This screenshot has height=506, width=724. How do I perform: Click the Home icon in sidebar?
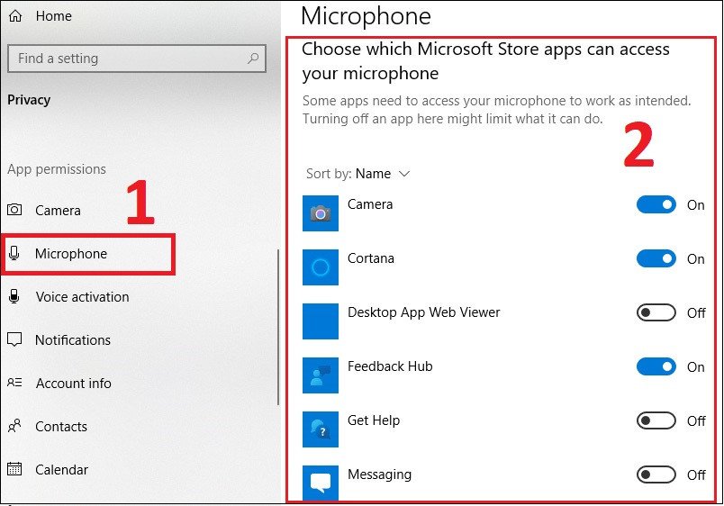(x=15, y=16)
